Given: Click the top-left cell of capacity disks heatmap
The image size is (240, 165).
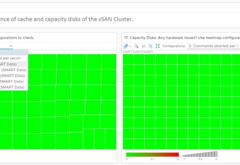Looking at the screenshot, I should [128, 59].
